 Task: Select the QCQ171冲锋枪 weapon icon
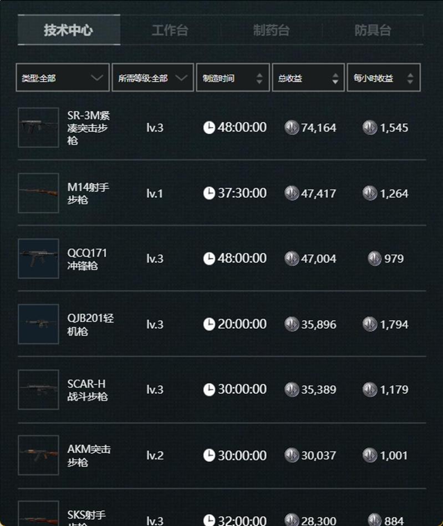(x=38, y=258)
